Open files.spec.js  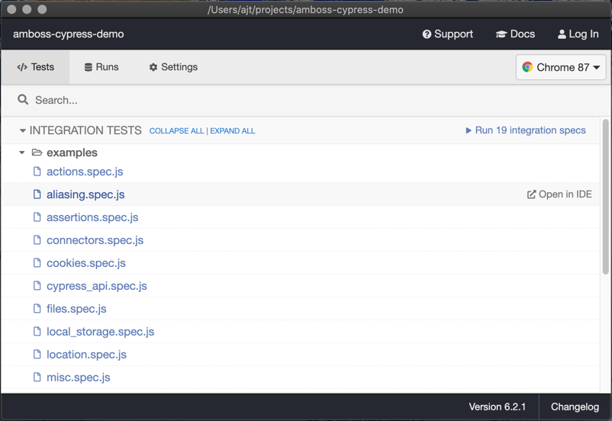click(x=76, y=309)
